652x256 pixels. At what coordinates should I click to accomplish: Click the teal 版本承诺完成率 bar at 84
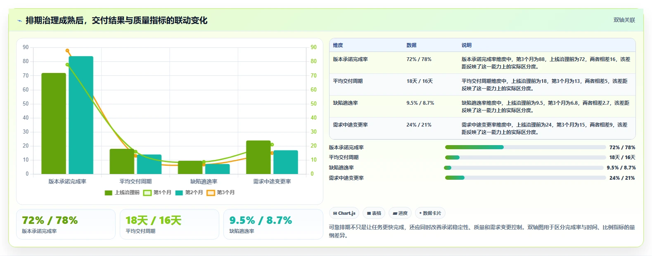coord(81,115)
